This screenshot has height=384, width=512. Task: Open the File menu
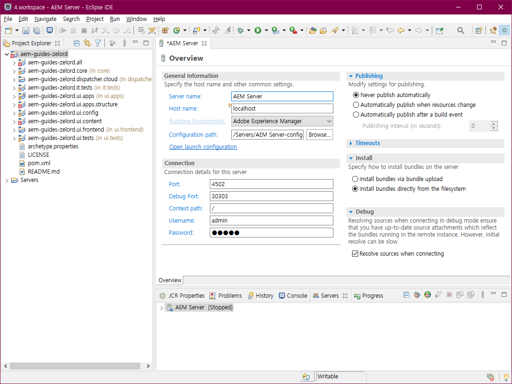[x=8, y=19]
